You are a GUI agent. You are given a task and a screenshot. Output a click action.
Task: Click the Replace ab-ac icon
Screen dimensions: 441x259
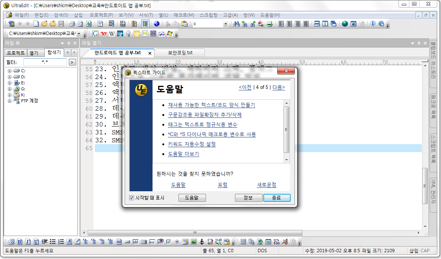pyautogui.click(x=261, y=24)
